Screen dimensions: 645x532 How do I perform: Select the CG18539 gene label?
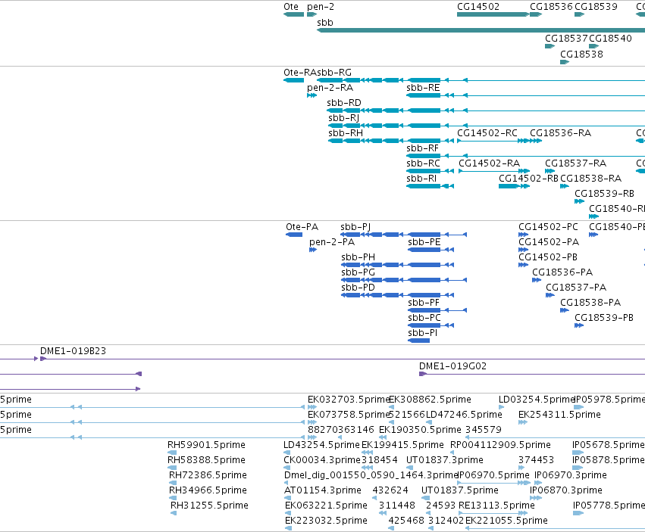point(596,7)
